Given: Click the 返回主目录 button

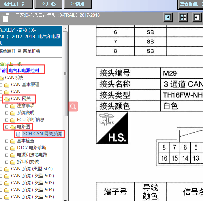Looking at the screenshot, I should [x=16, y=4].
